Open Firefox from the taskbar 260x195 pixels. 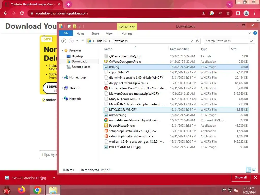click(22, 190)
